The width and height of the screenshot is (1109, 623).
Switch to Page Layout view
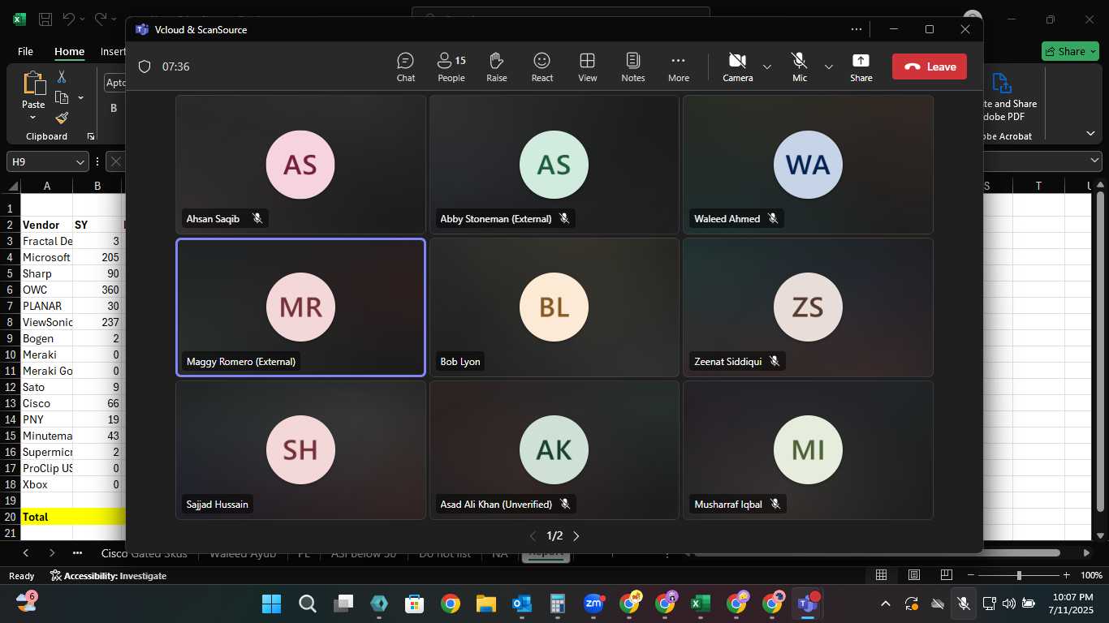click(x=913, y=576)
